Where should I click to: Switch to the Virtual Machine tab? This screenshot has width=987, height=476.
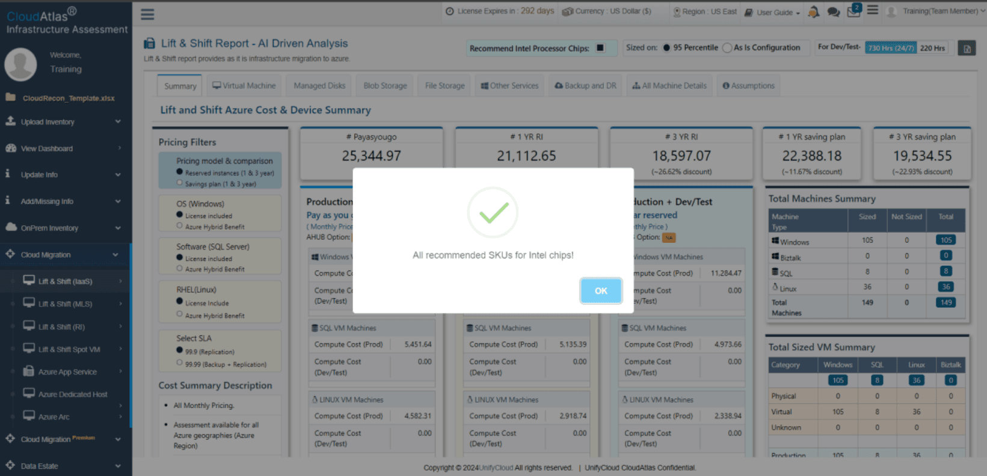point(244,86)
